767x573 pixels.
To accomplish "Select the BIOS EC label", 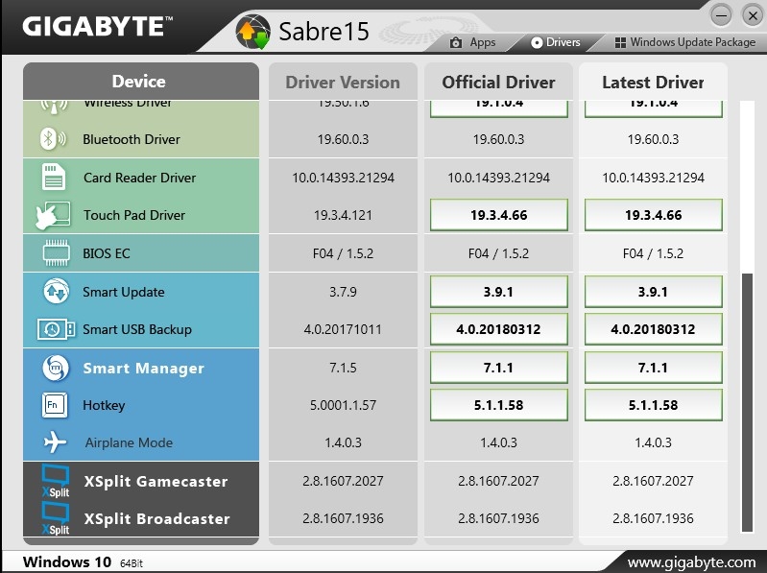I will tap(107, 253).
